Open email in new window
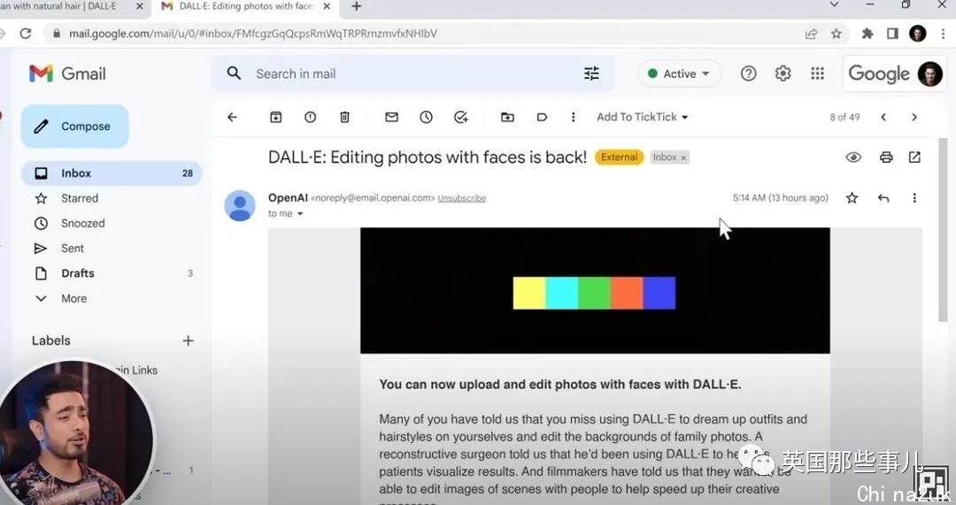This screenshot has height=505, width=956. coord(914,157)
